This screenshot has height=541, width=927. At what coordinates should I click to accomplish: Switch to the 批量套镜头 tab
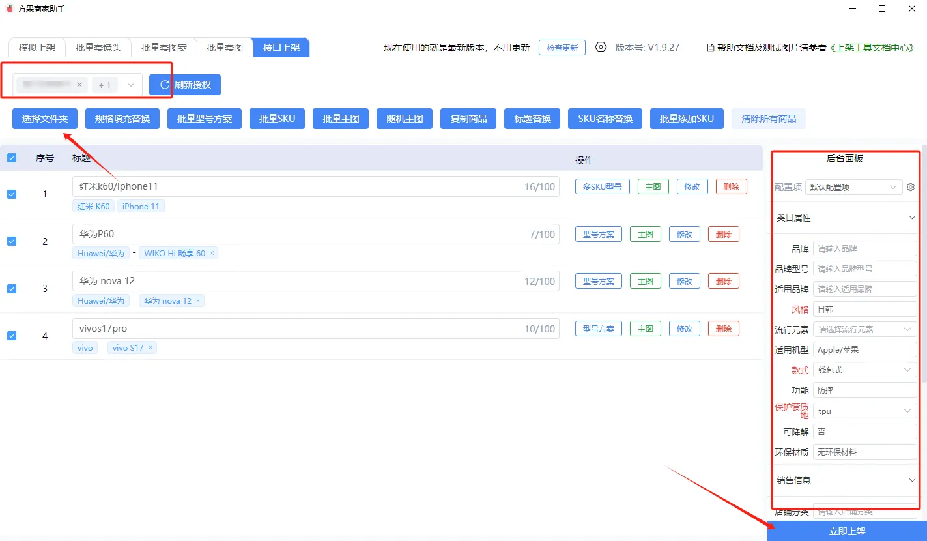point(98,48)
